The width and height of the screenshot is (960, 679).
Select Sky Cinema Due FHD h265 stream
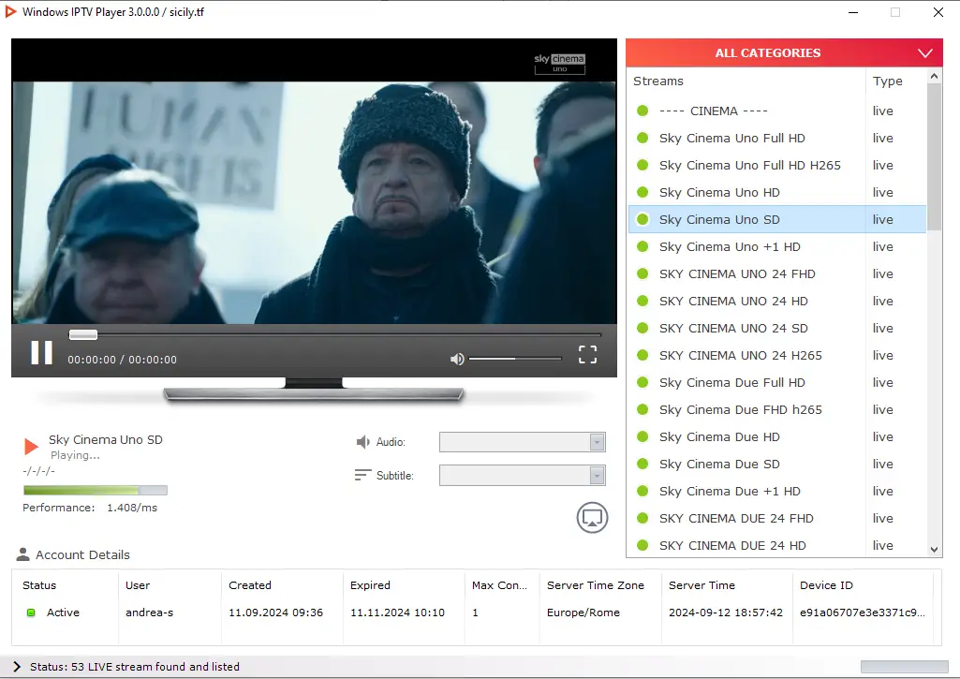pyautogui.click(x=777, y=409)
